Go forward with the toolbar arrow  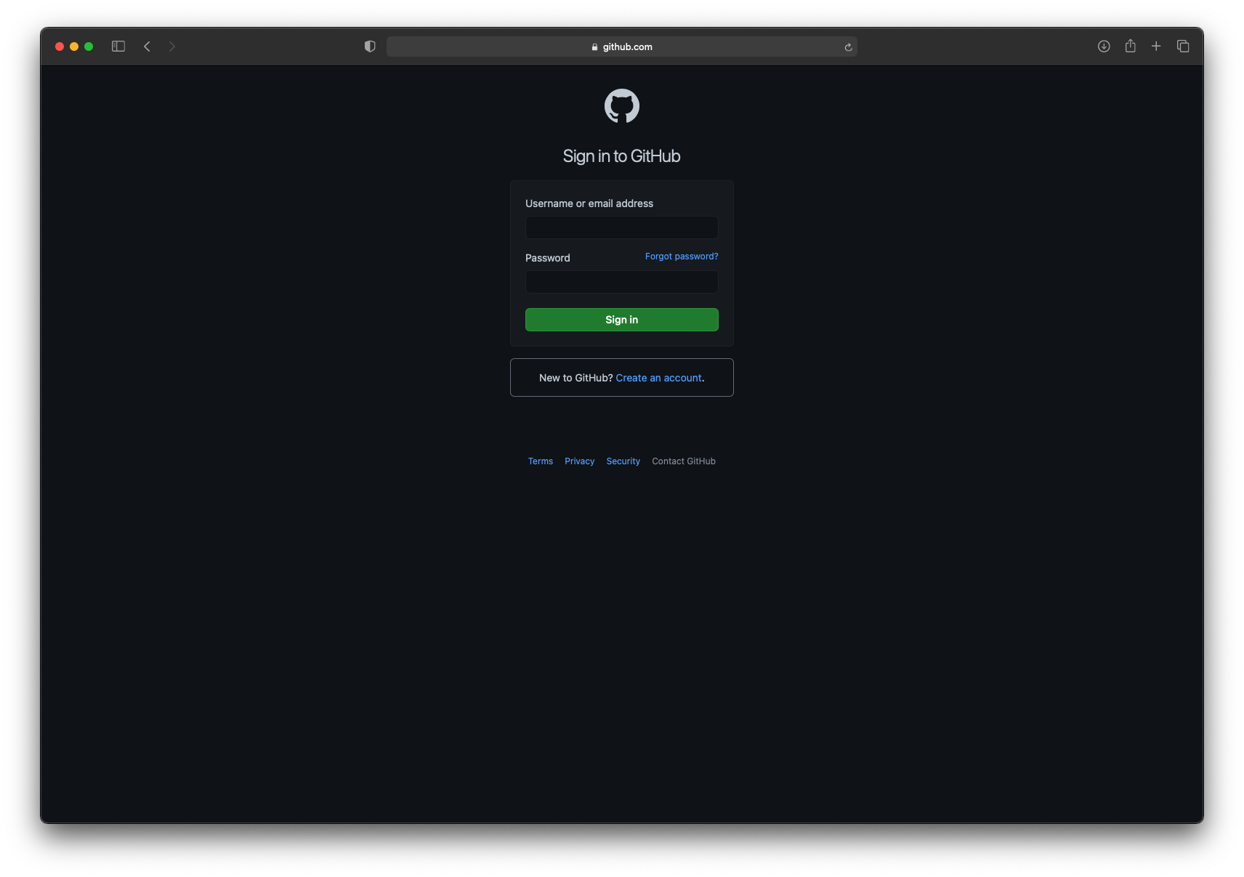(172, 47)
